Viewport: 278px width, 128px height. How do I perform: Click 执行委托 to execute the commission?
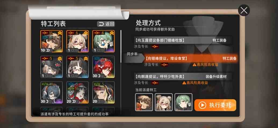point(215,105)
